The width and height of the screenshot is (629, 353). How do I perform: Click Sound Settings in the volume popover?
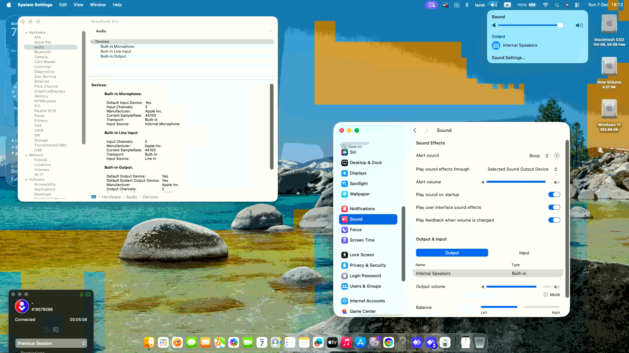pos(508,58)
